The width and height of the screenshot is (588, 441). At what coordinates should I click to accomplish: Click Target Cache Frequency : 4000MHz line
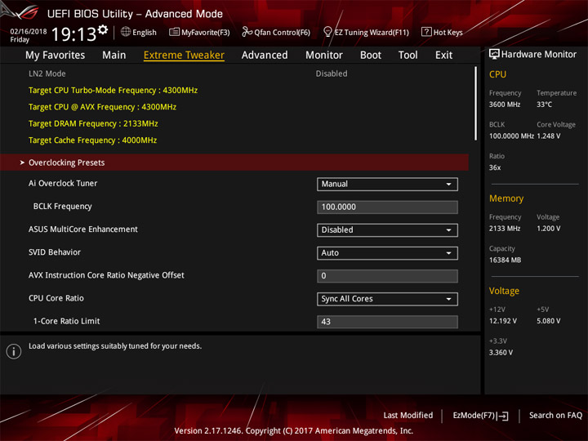tap(92, 140)
